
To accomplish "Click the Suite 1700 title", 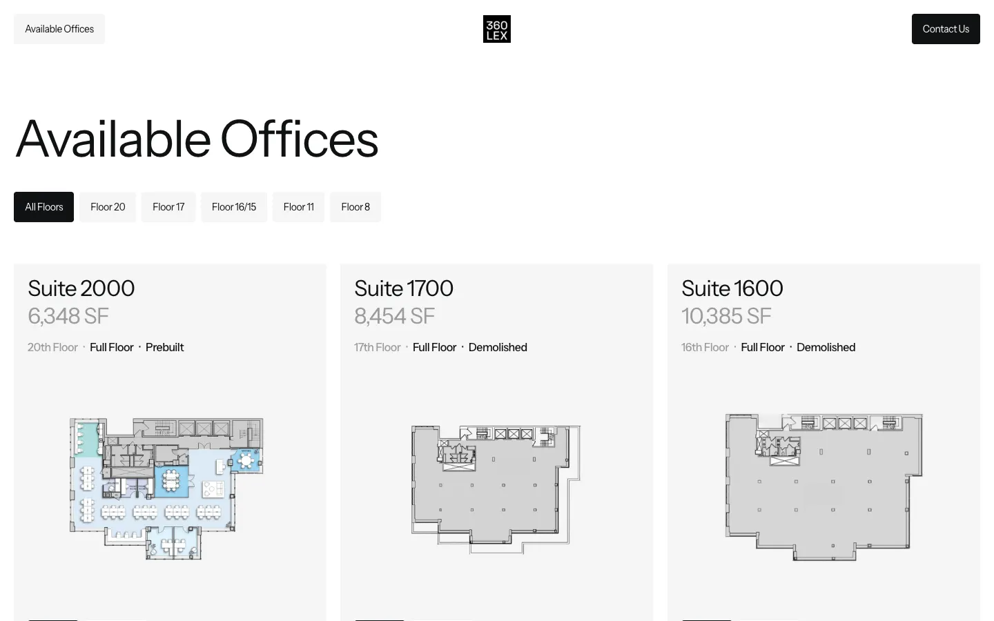I will [x=404, y=288].
